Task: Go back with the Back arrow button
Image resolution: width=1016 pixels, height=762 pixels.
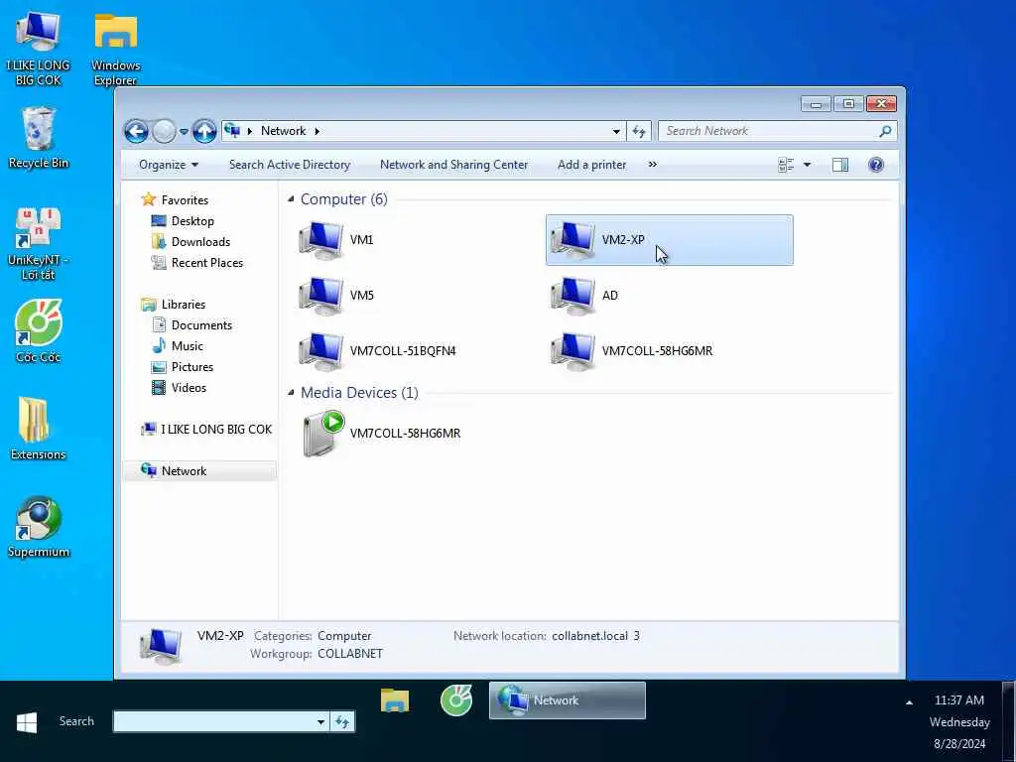Action: (136, 132)
